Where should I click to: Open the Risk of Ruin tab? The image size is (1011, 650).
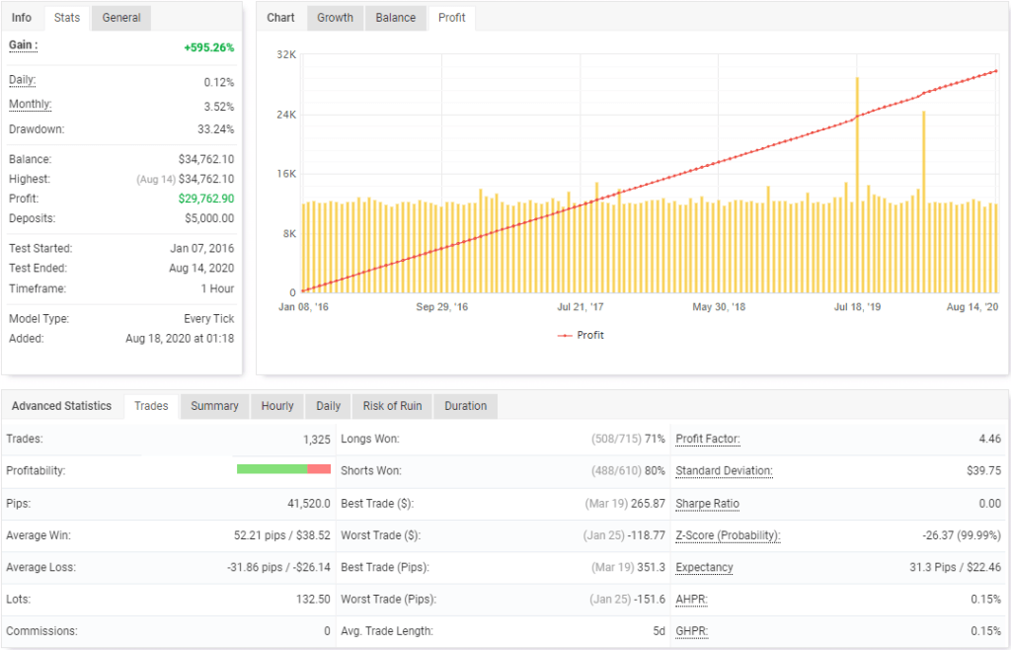pos(391,405)
